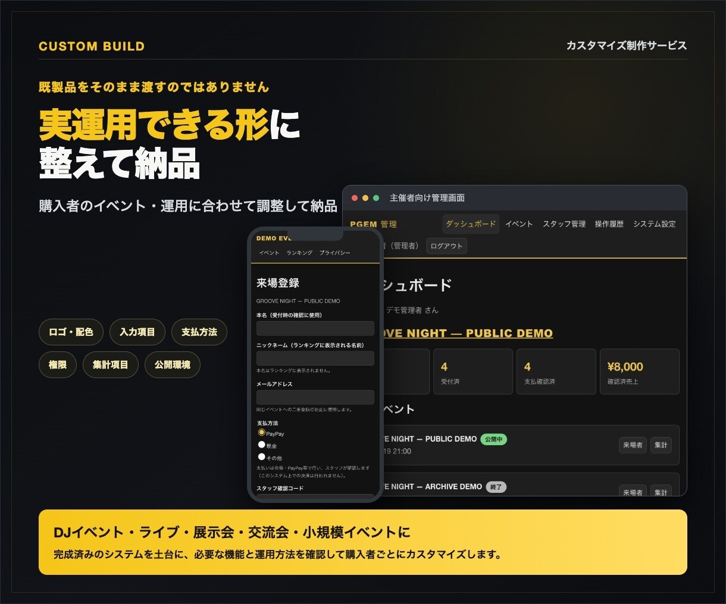Click the 権限 pill tag
This screenshot has height=604, width=726.
pyautogui.click(x=58, y=364)
